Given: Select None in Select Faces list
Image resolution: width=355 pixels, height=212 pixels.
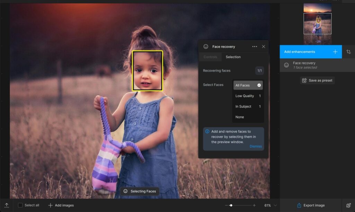Looking at the screenshot, I should click(x=248, y=117).
